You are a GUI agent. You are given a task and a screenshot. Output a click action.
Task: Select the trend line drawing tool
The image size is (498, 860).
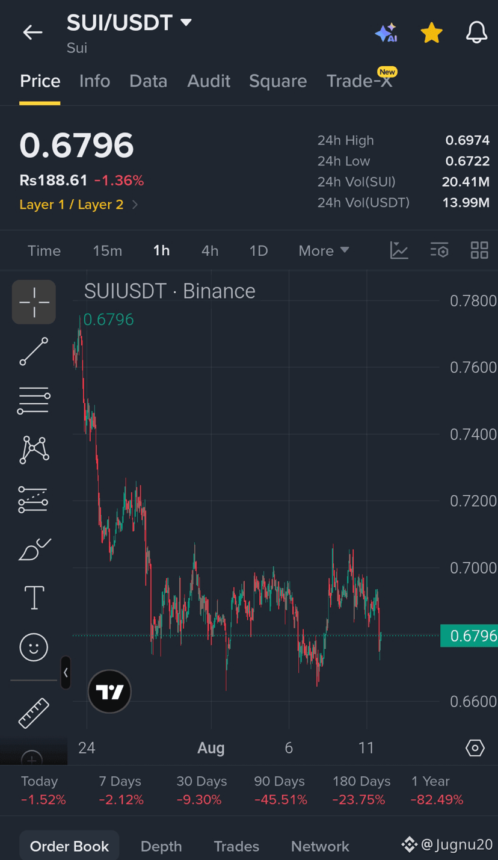(x=34, y=351)
